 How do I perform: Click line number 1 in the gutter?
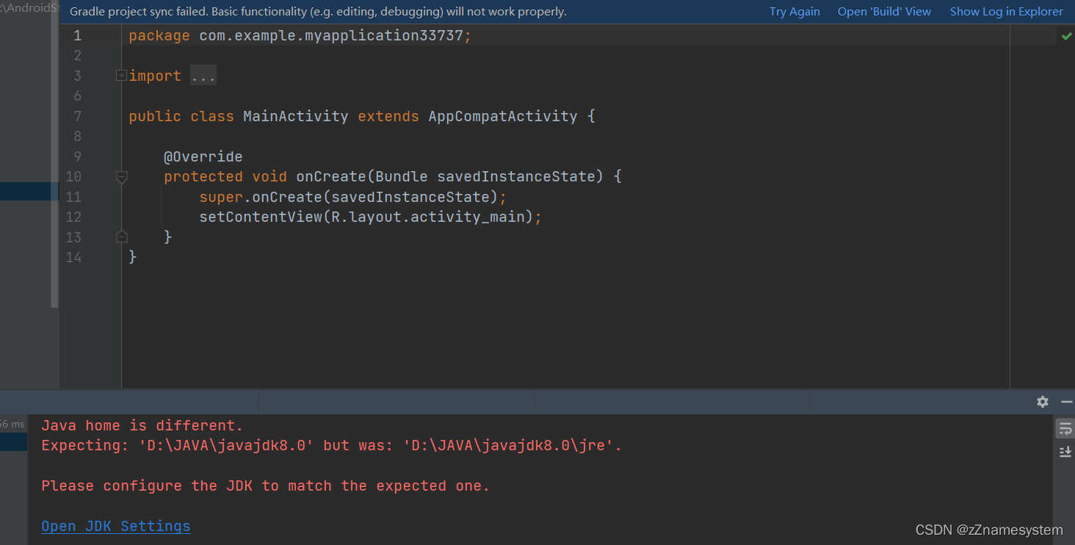coord(77,35)
